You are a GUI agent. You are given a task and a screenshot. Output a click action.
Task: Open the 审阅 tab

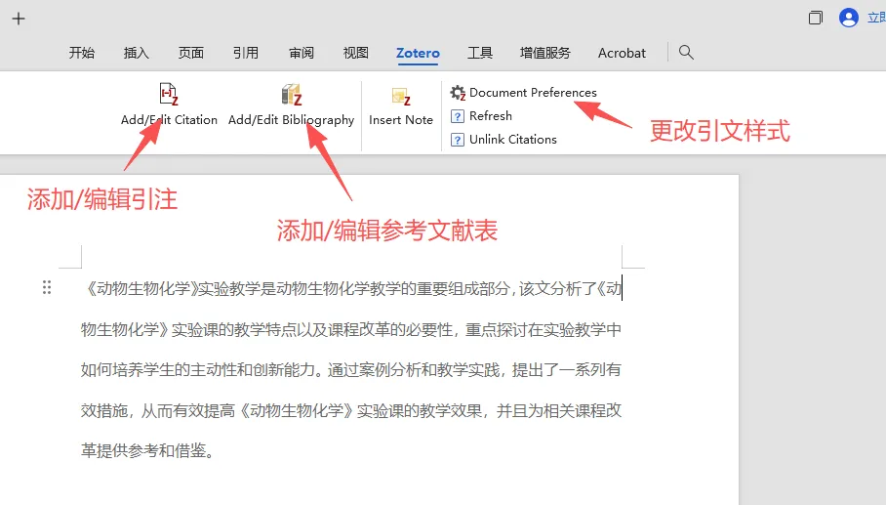[x=302, y=53]
